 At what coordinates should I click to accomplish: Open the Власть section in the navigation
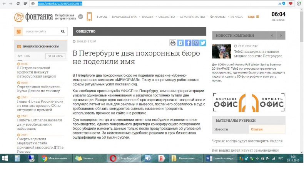147,17
